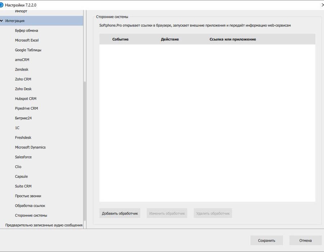Cancel changes with Отмена button

click(x=305, y=240)
